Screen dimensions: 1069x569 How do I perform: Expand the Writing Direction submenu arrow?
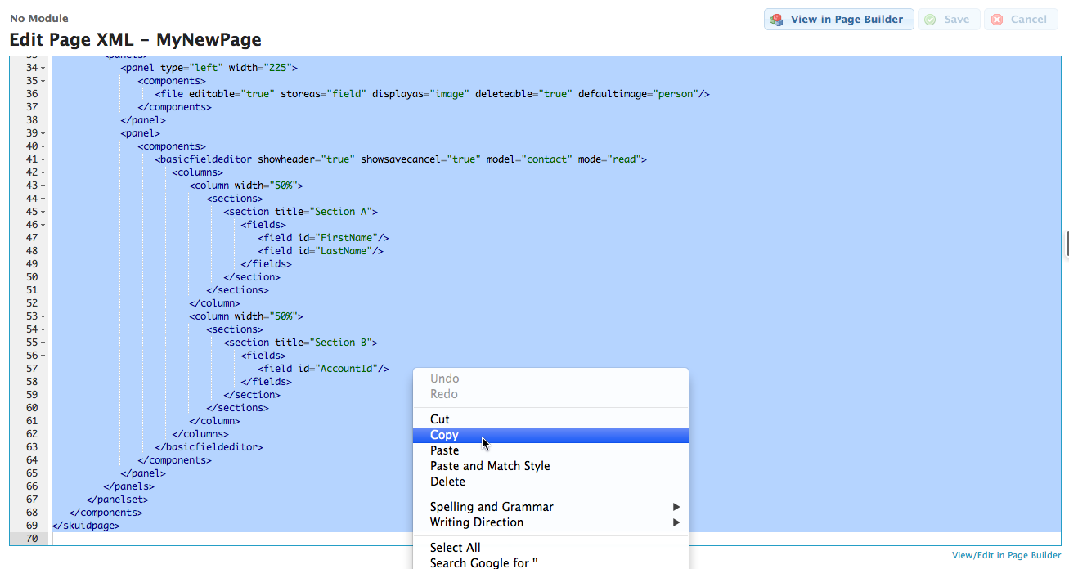pyautogui.click(x=676, y=522)
